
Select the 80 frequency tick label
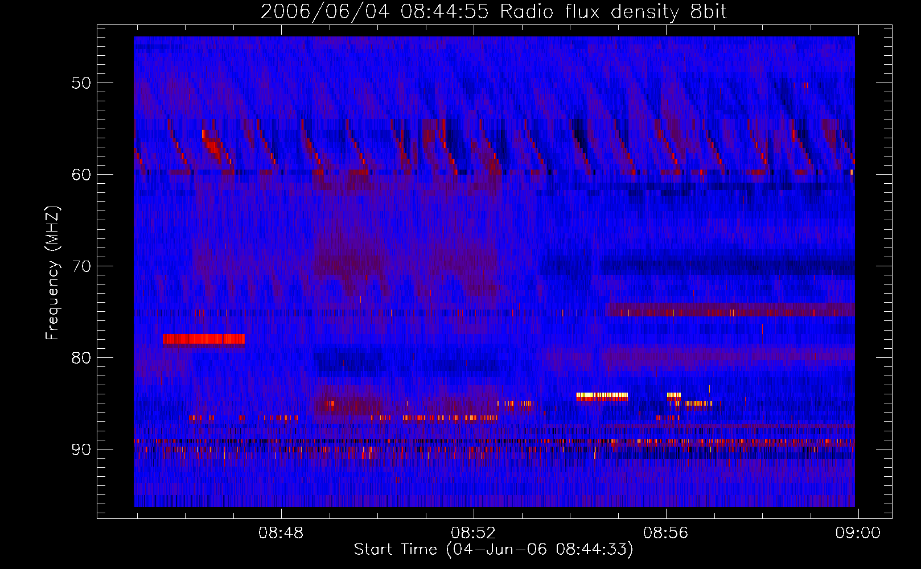(81, 358)
